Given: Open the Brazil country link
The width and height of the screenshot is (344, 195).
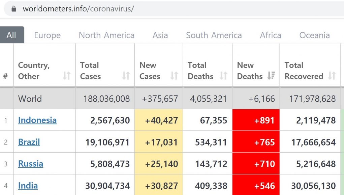Looking at the screenshot, I should point(29,142).
